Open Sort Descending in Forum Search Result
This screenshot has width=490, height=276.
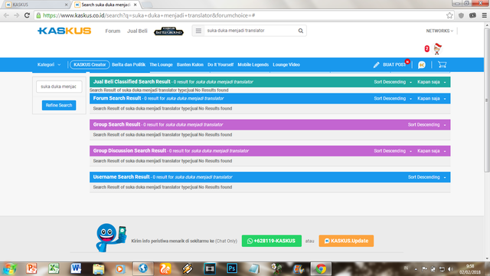393,99
